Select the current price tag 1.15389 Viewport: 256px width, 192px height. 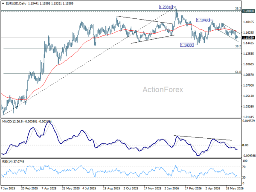click(248, 38)
